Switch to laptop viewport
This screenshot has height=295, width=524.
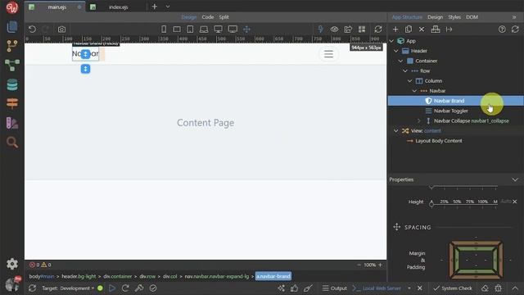(204, 29)
